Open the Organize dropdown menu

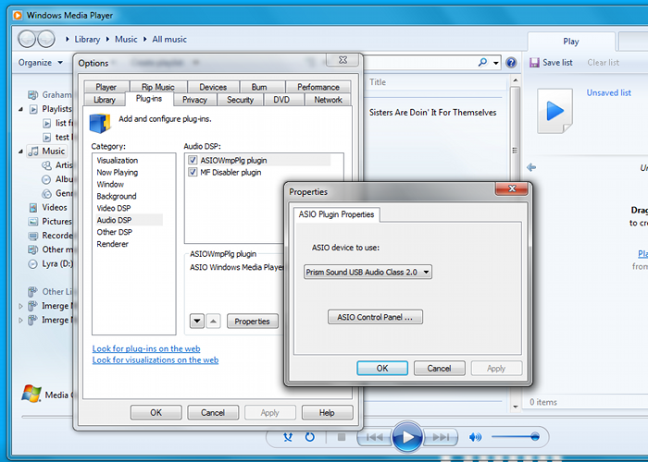[x=41, y=62]
